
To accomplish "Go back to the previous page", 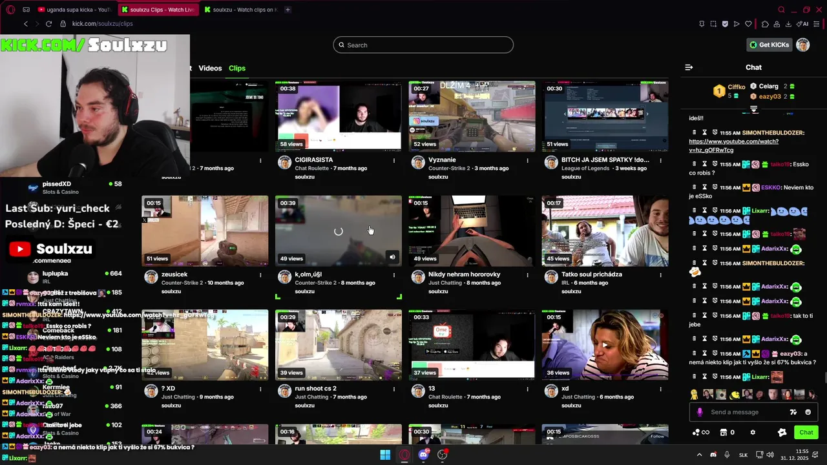I will pyautogui.click(x=26, y=24).
